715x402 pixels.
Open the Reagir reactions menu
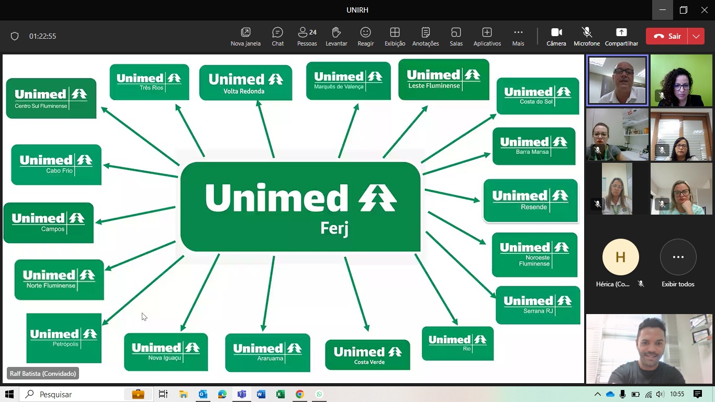[x=365, y=37]
